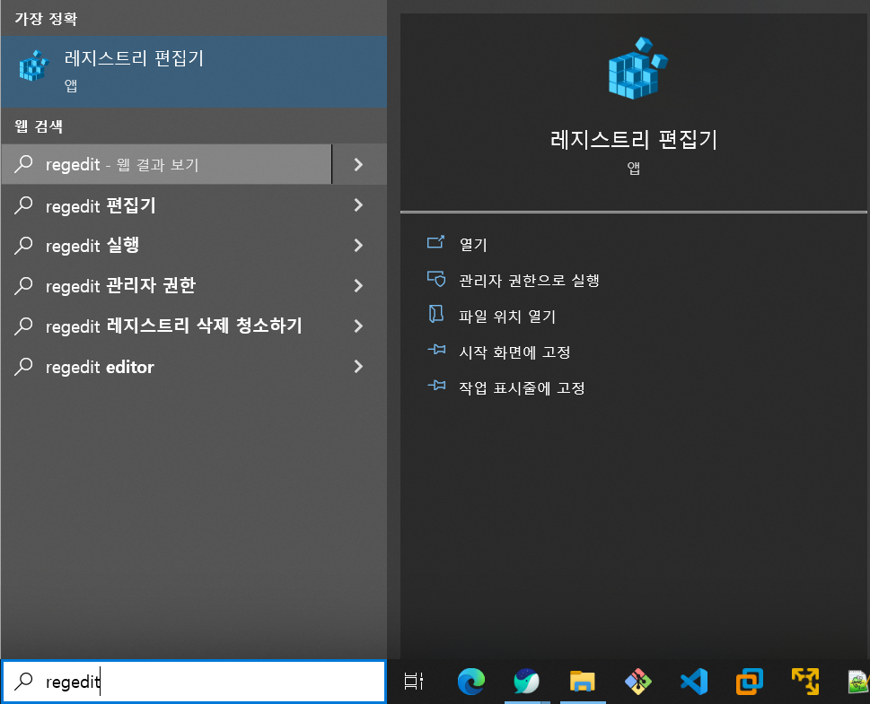Viewport: 870px width, 704px height.
Task: Click the large Registry Editor icon in preview pane
Action: tap(637, 69)
